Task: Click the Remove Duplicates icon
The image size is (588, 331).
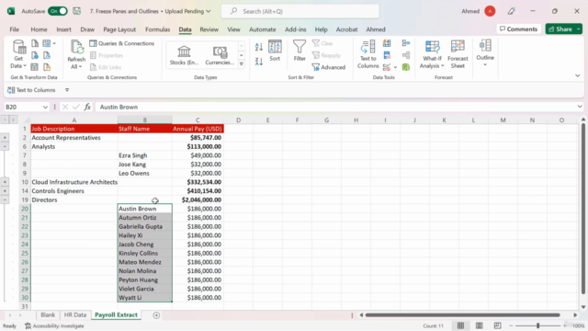Action: [x=387, y=55]
